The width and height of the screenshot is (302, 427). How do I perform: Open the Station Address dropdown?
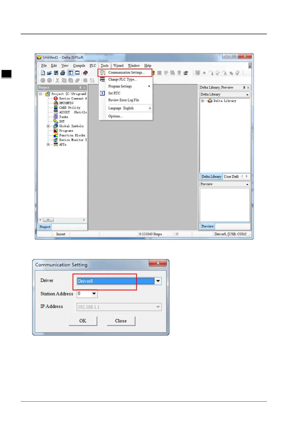point(94,294)
